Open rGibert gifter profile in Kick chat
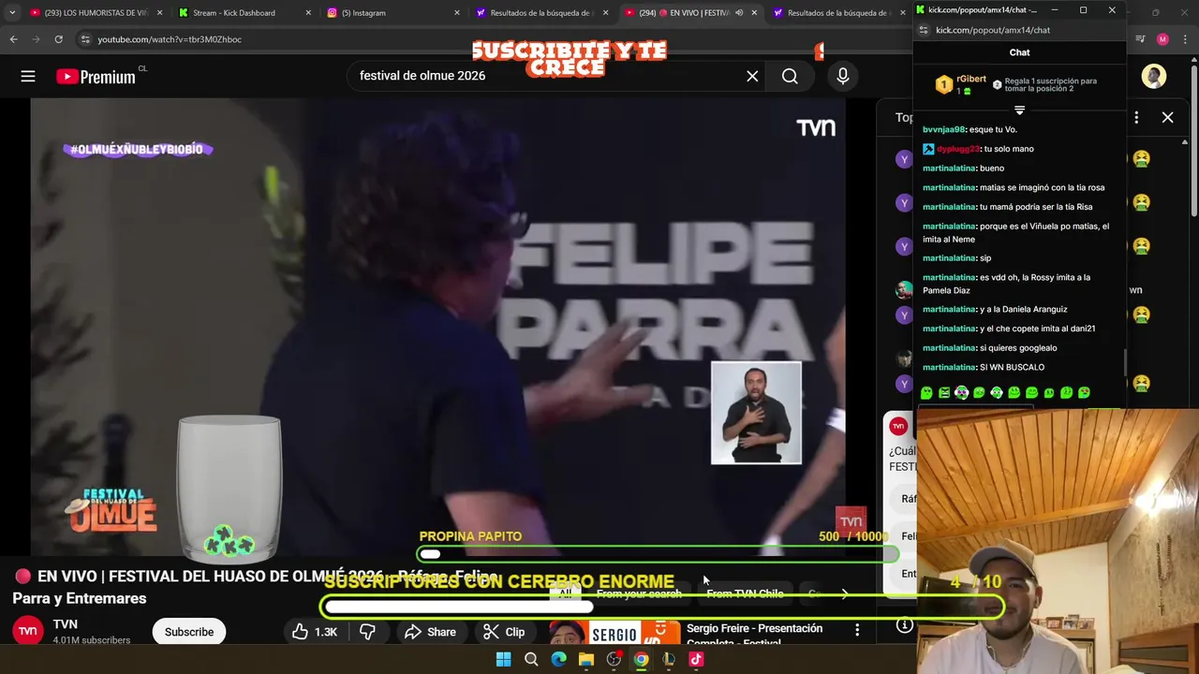This screenshot has height=674, width=1199. 970,80
